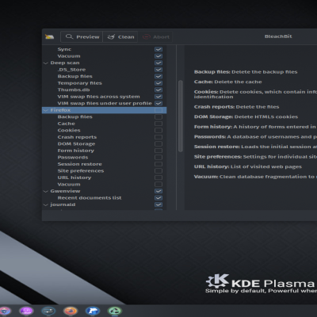Uncheck the Deep scan checkbox

click(x=158, y=63)
